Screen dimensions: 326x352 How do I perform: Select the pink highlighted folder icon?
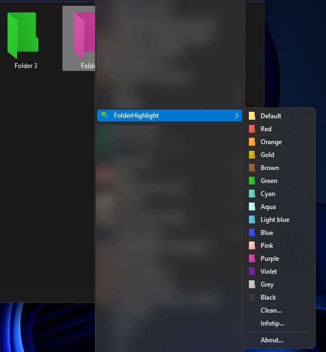point(84,35)
